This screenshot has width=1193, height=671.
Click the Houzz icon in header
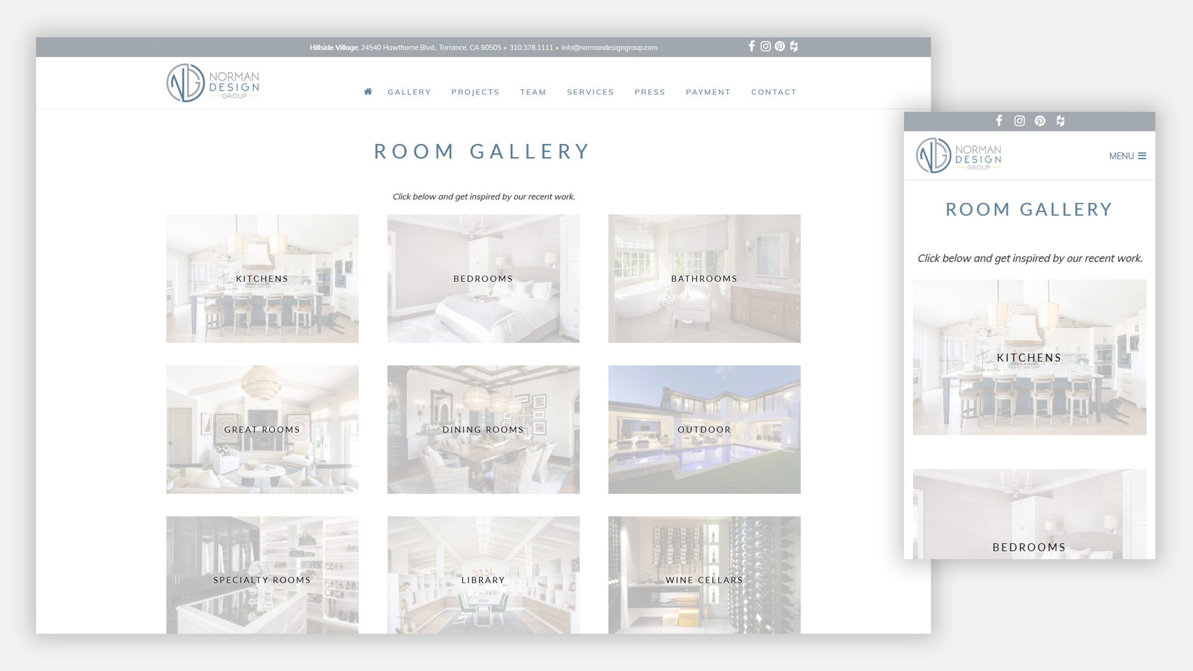coord(793,47)
